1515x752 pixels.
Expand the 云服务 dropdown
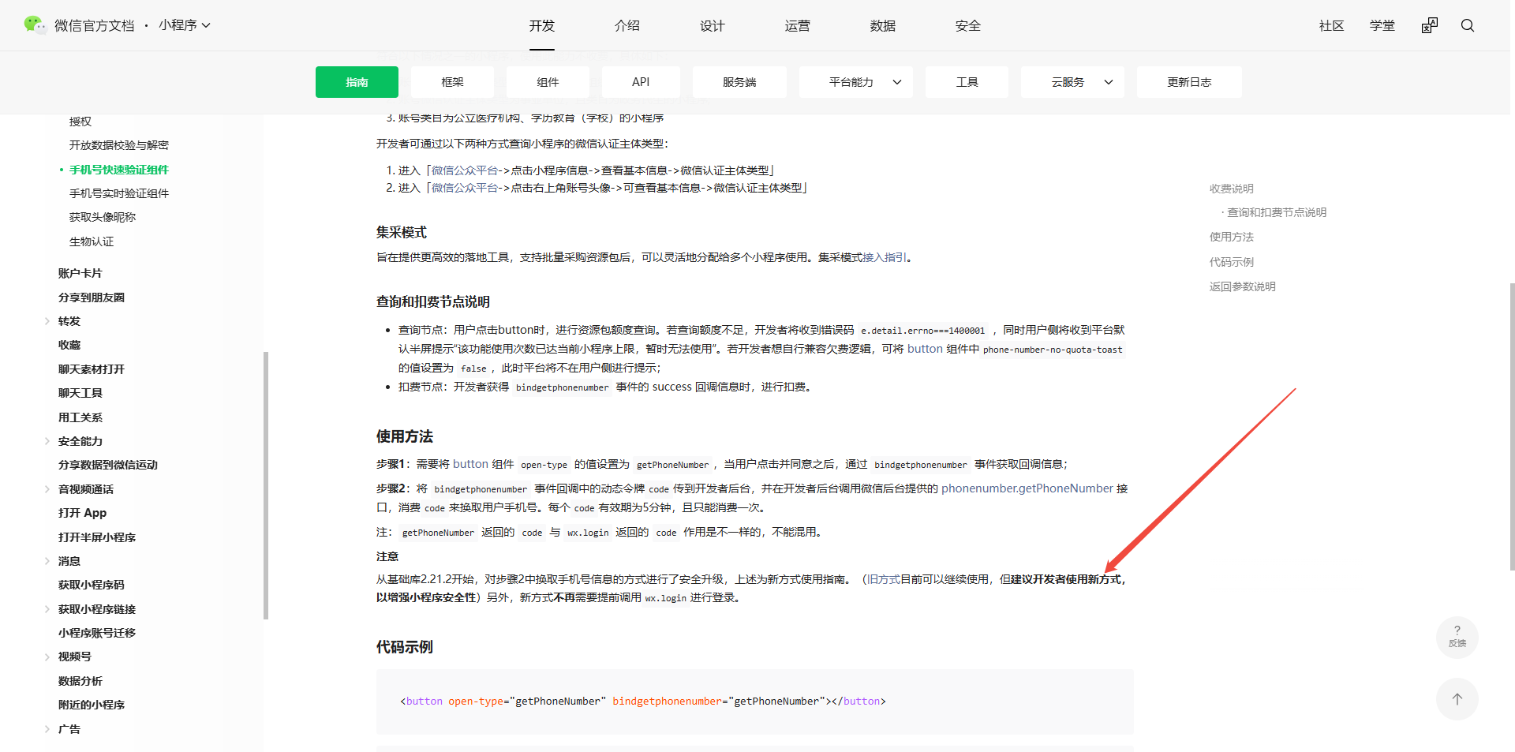coord(1072,82)
